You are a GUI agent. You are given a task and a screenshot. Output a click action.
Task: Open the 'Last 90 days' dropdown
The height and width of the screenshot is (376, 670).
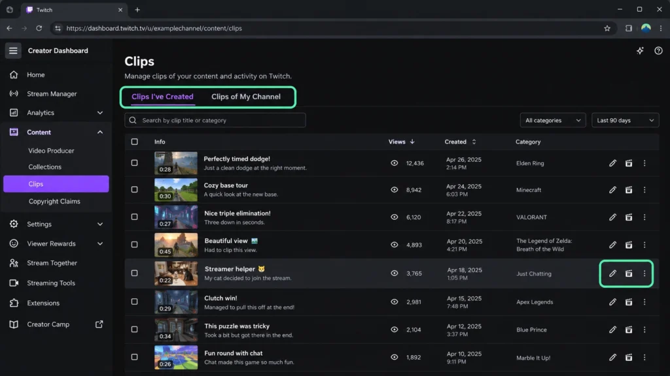coord(625,120)
